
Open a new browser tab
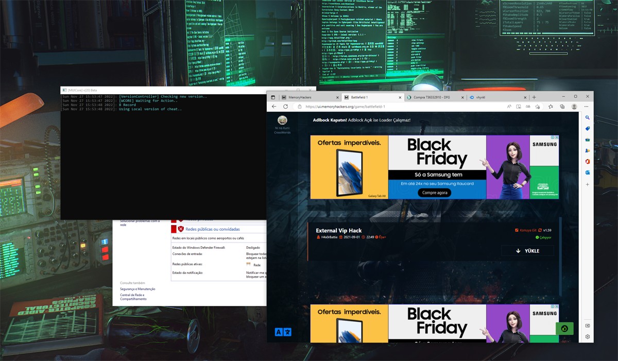click(534, 97)
